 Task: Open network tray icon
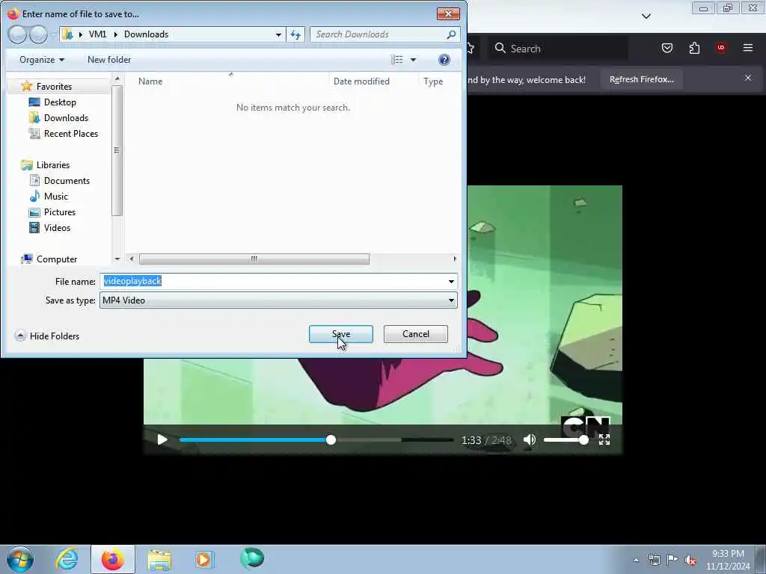654,560
